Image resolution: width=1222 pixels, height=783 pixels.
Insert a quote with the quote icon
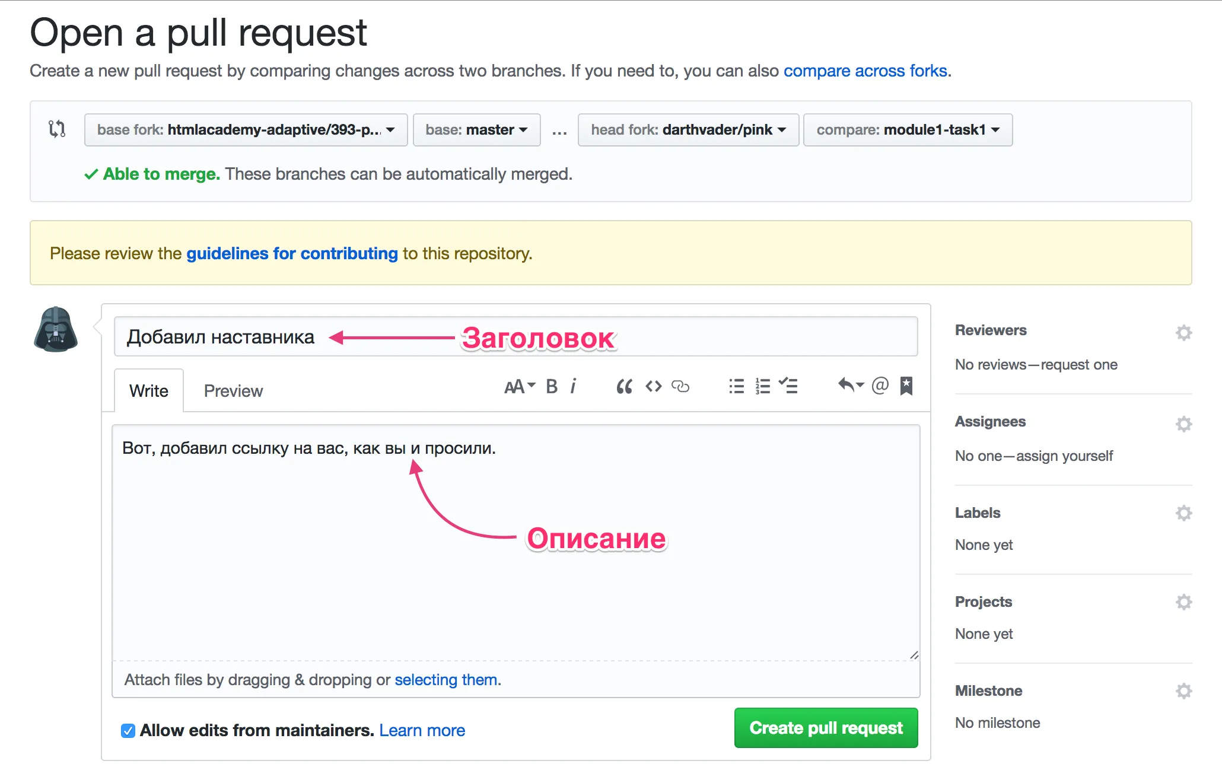624,387
